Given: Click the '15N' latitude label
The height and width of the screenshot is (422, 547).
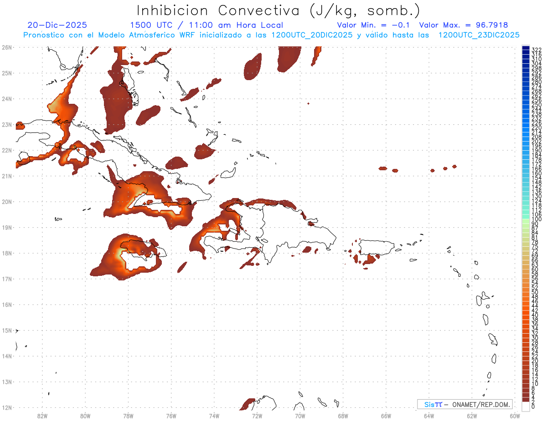Looking at the screenshot, I should coord(6,330).
